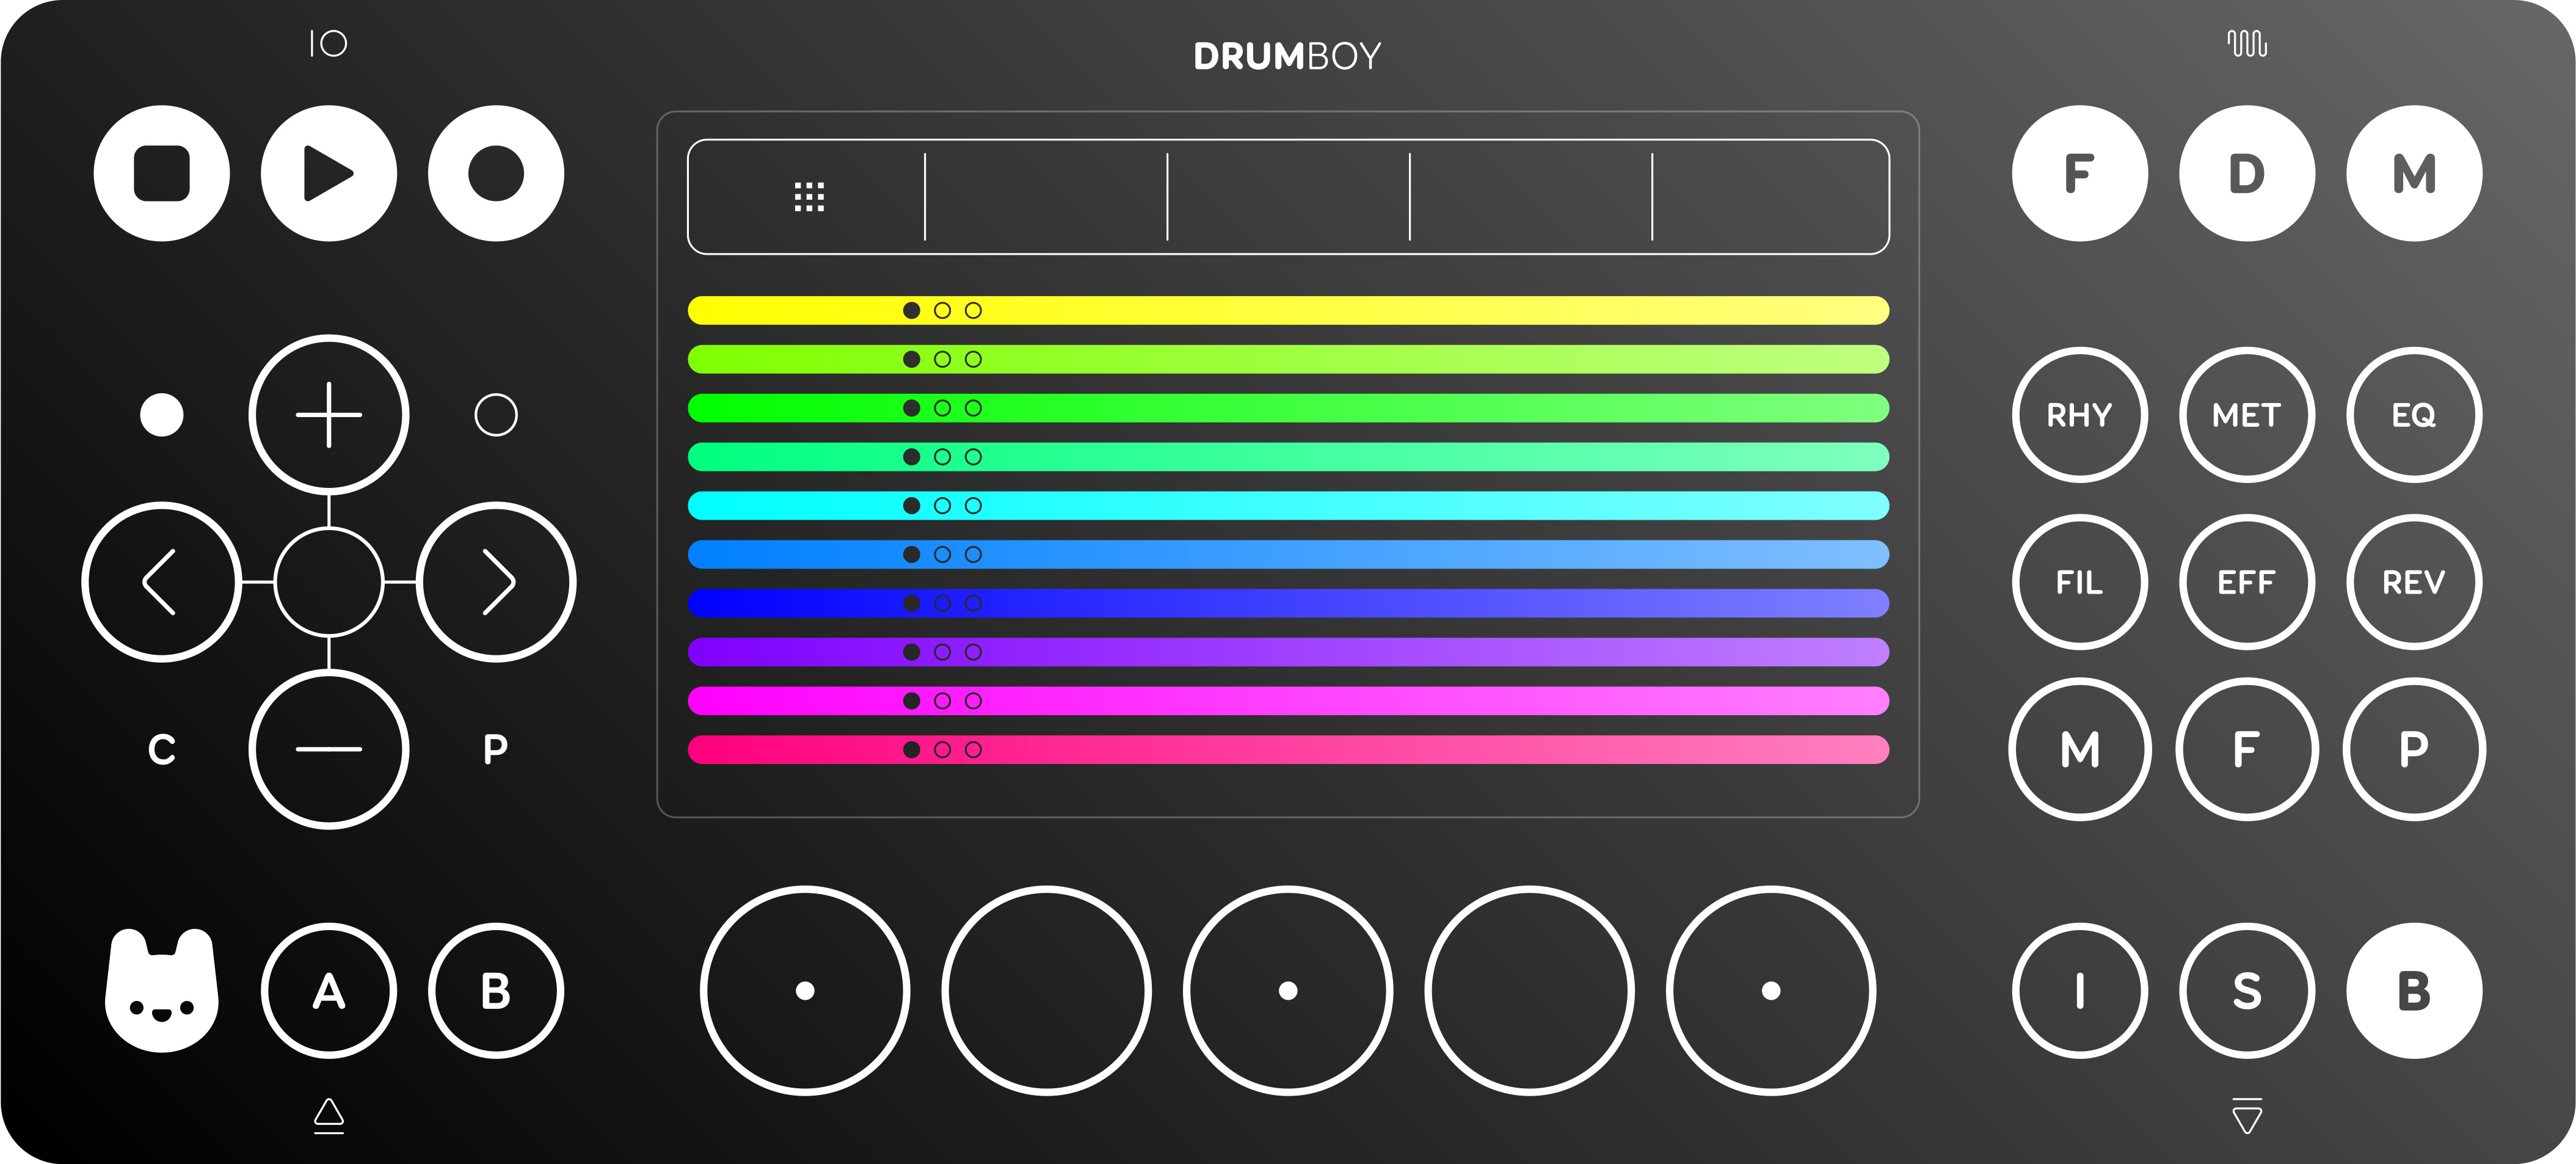Select pattern A button

(x=329, y=991)
